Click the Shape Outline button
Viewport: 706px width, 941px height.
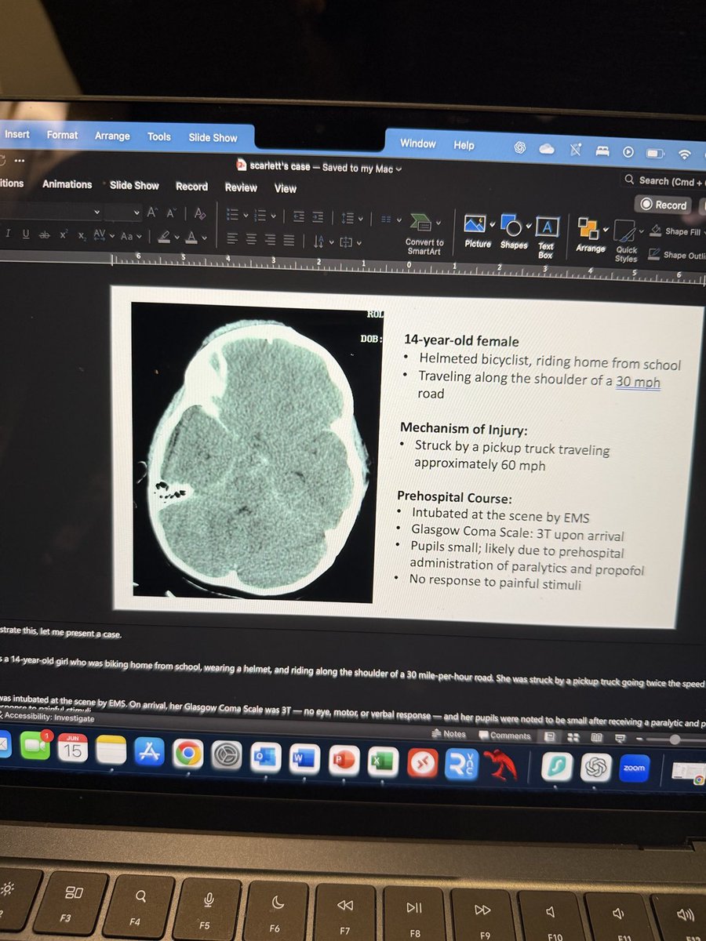click(x=675, y=255)
